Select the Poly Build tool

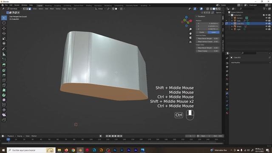pos(4,90)
